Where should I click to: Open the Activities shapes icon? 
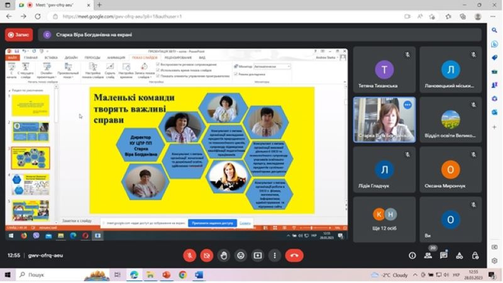click(x=460, y=255)
